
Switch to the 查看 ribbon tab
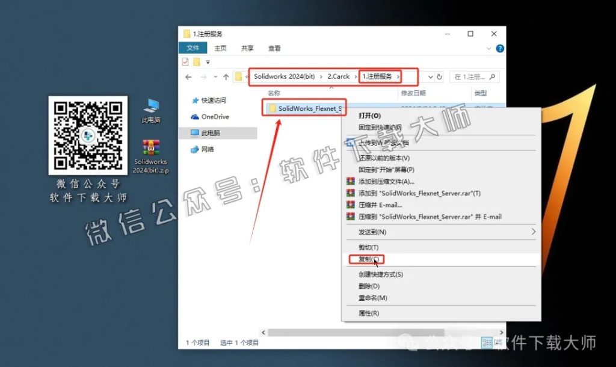coord(274,48)
